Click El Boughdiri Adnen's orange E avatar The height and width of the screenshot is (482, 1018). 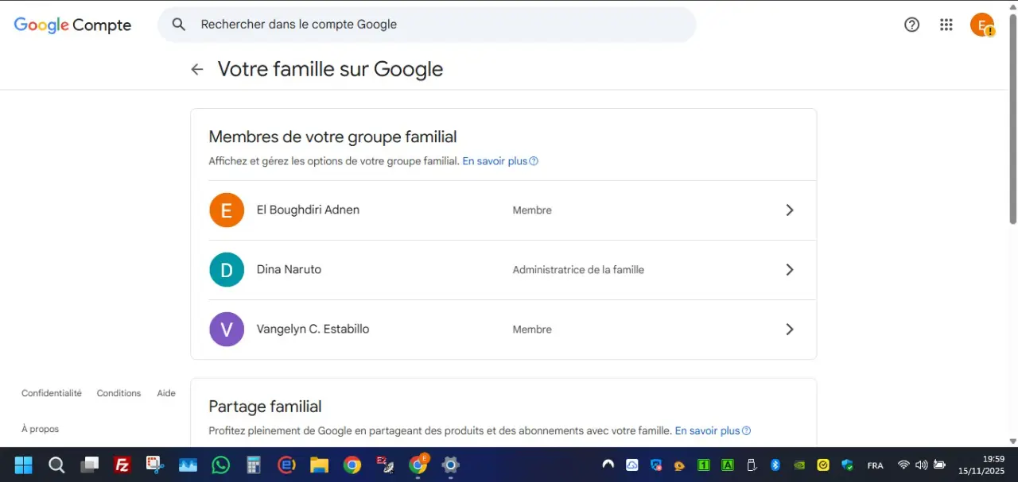(227, 210)
